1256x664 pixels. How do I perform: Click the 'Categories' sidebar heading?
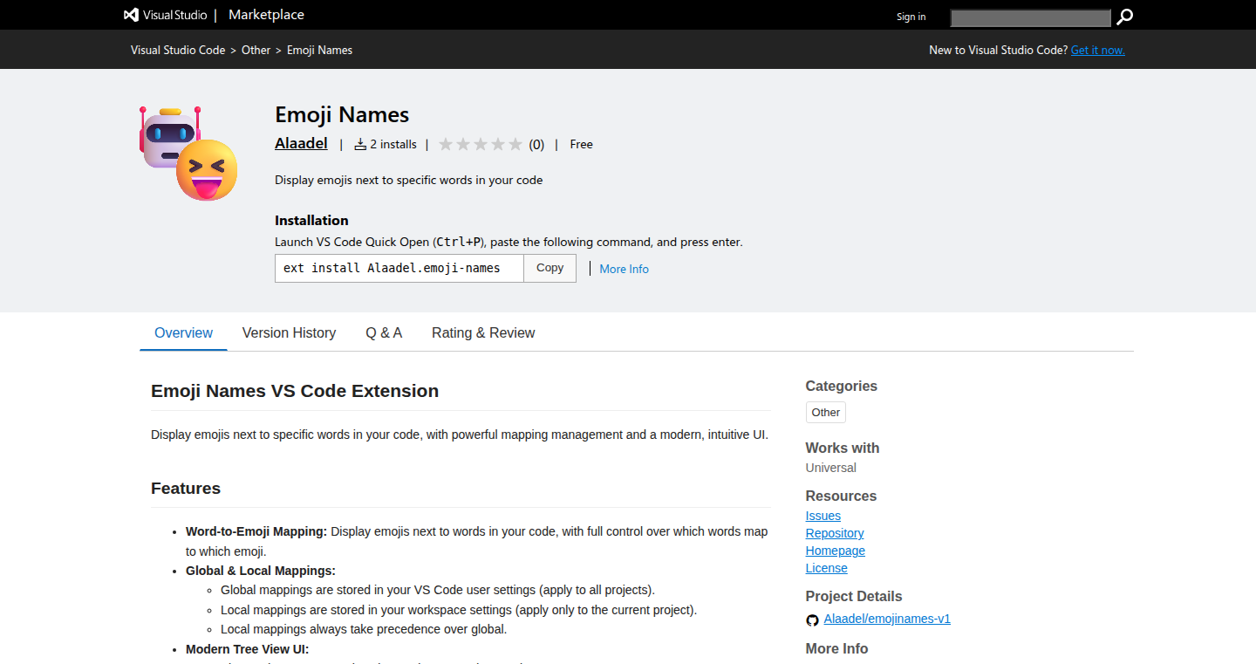[842, 386]
